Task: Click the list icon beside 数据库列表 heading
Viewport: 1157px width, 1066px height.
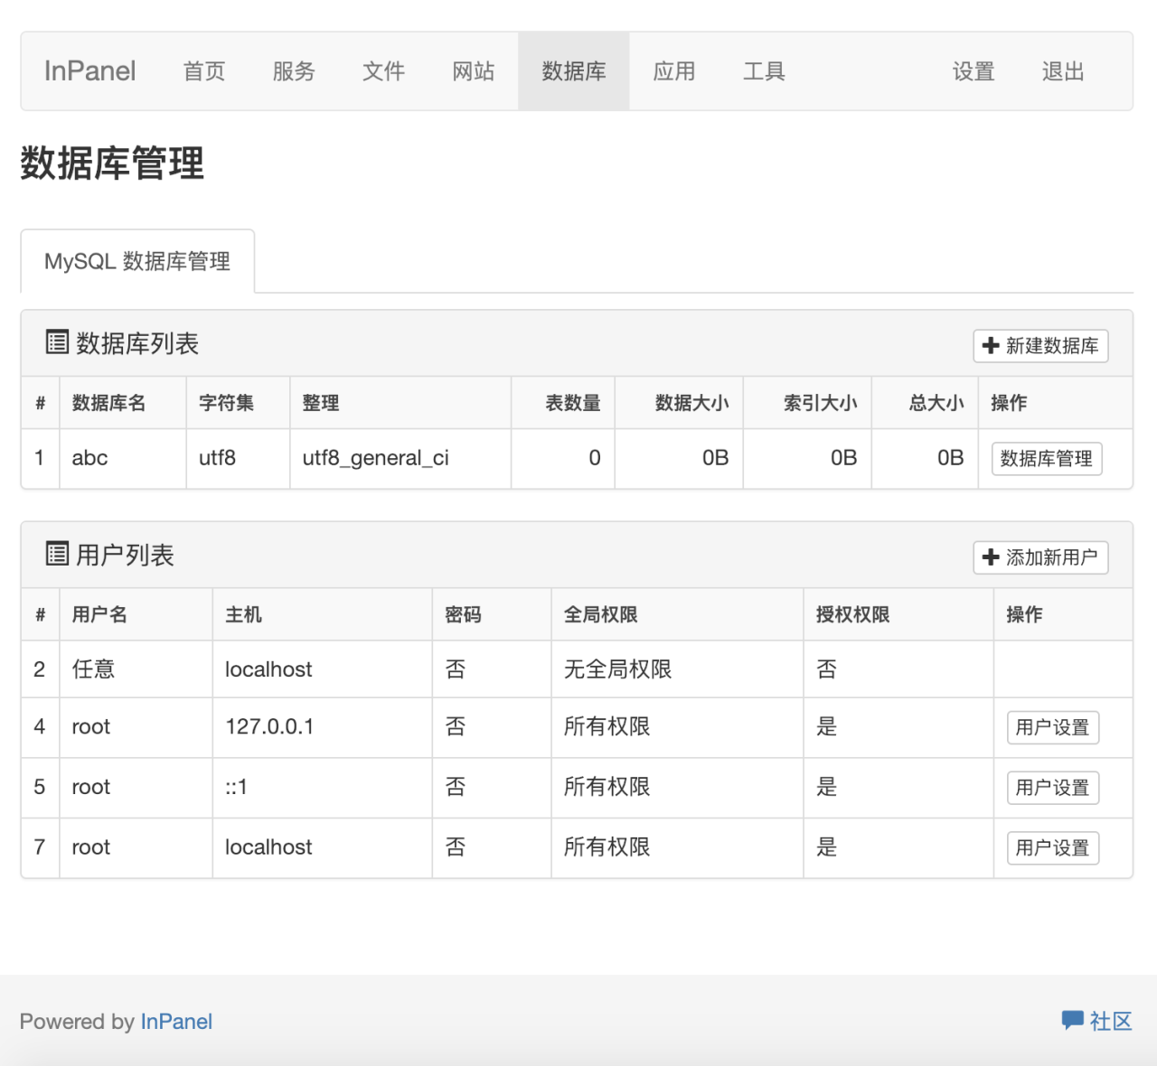Action: (x=56, y=343)
